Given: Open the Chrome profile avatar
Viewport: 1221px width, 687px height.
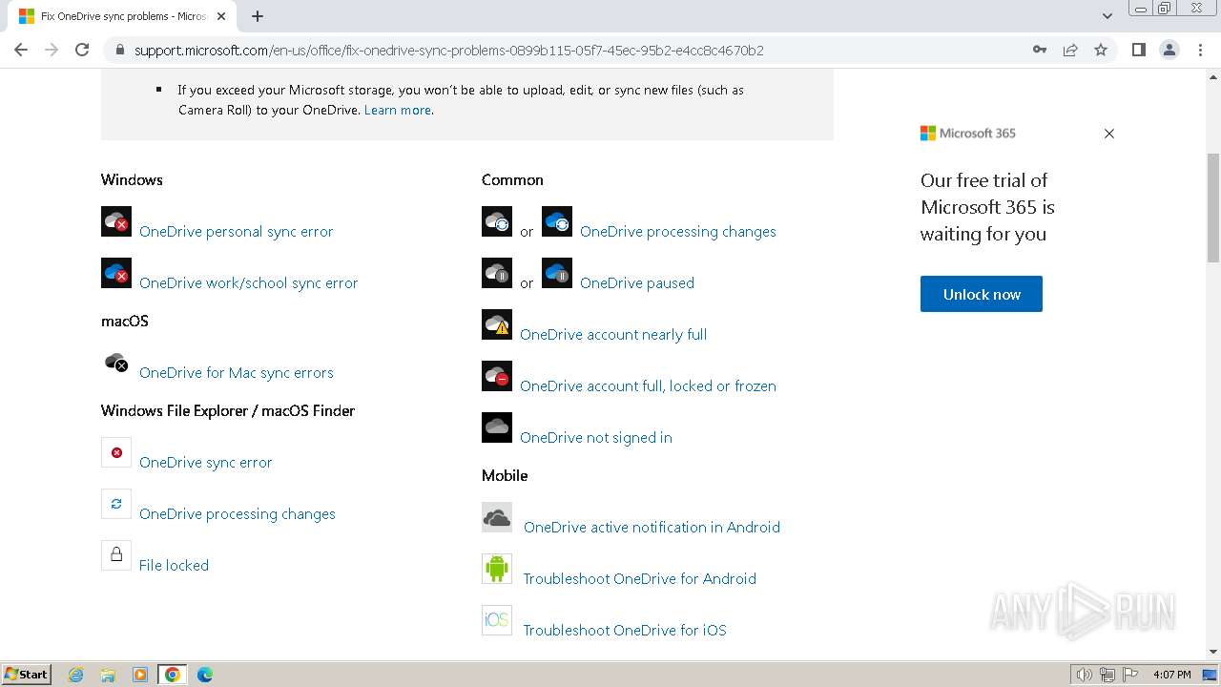Looking at the screenshot, I should point(1169,50).
